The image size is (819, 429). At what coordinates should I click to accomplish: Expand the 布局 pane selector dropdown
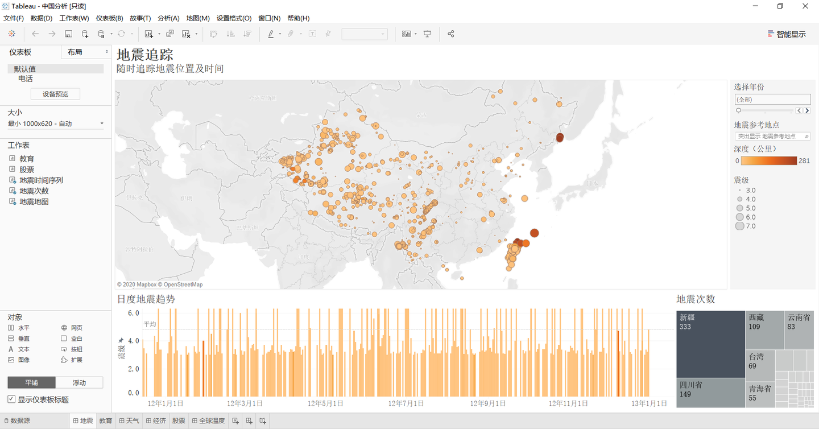(86, 52)
